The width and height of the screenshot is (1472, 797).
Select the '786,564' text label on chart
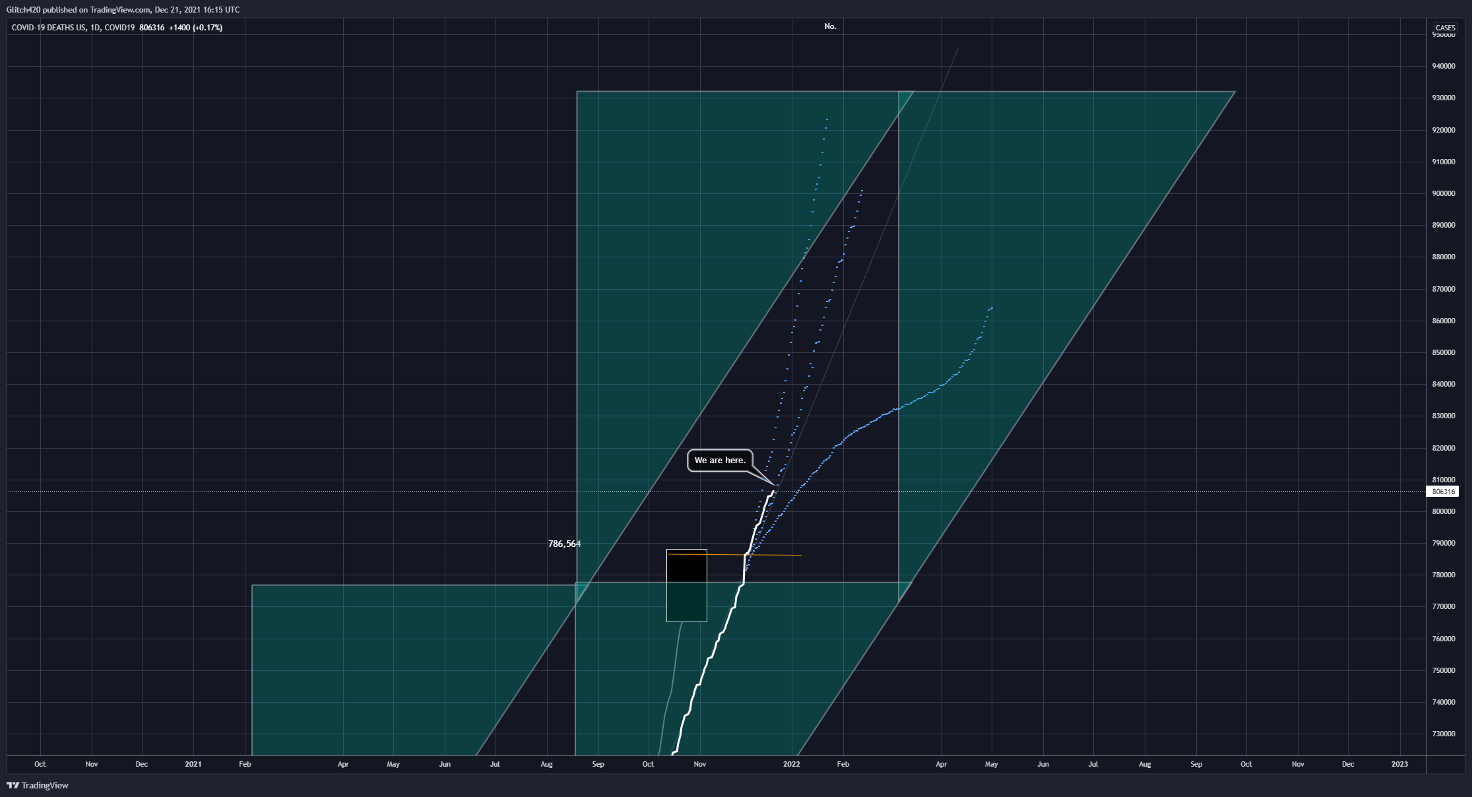[x=564, y=544]
